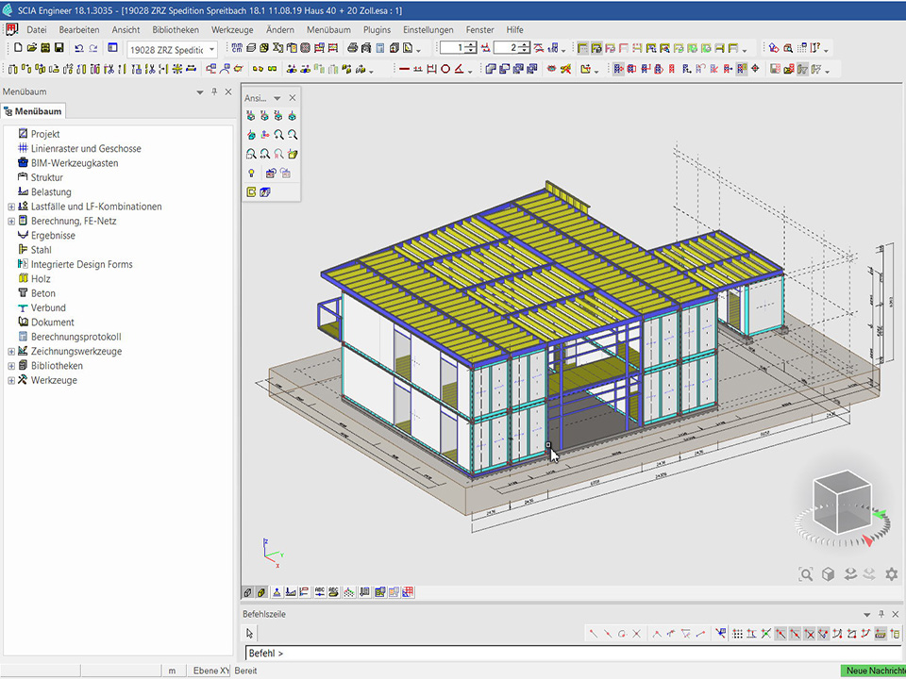Screen dimensions: 906x679
Task: Click the light bulb icon in Ansicht palette
Action: point(251,174)
